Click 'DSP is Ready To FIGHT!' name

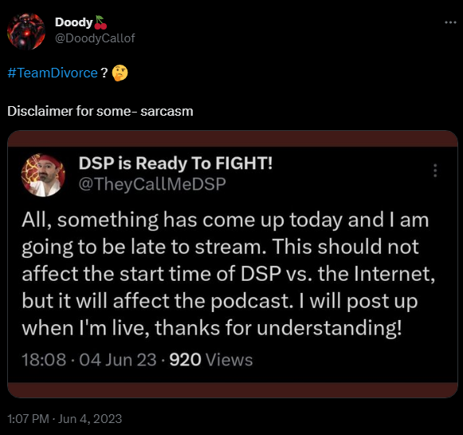click(175, 163)
